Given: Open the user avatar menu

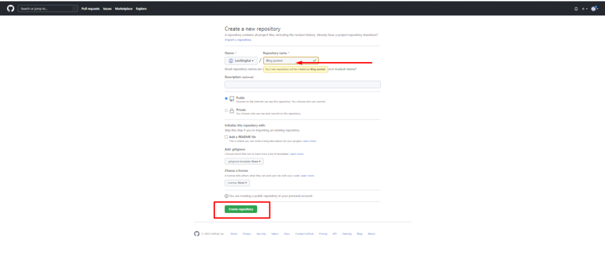Looking at the screenshot, I should 594,8.
